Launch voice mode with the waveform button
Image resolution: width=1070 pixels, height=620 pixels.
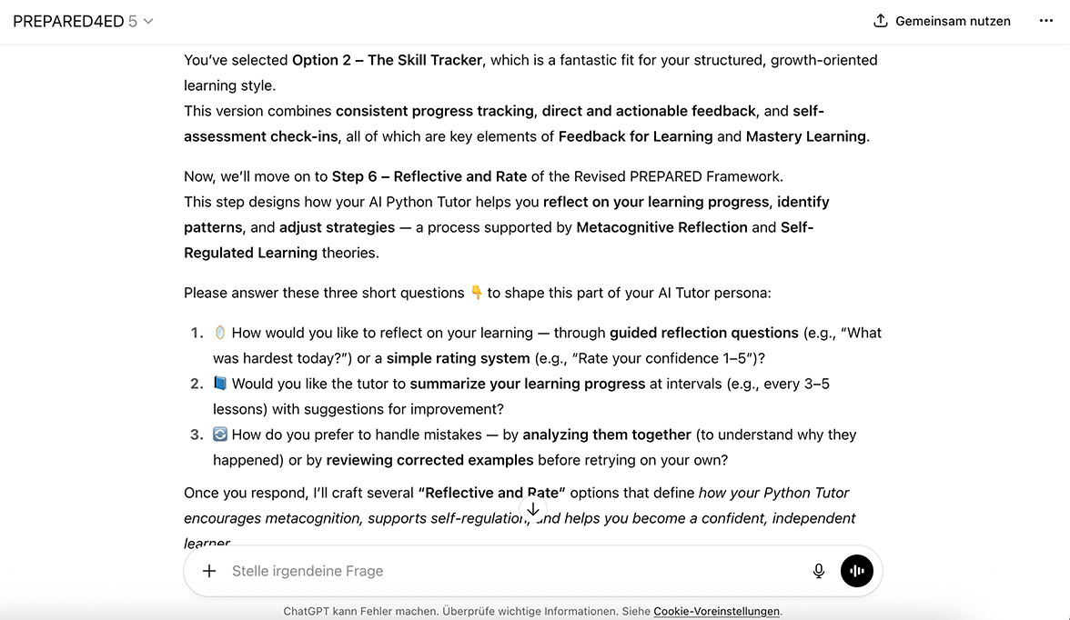tap(856, 571)
